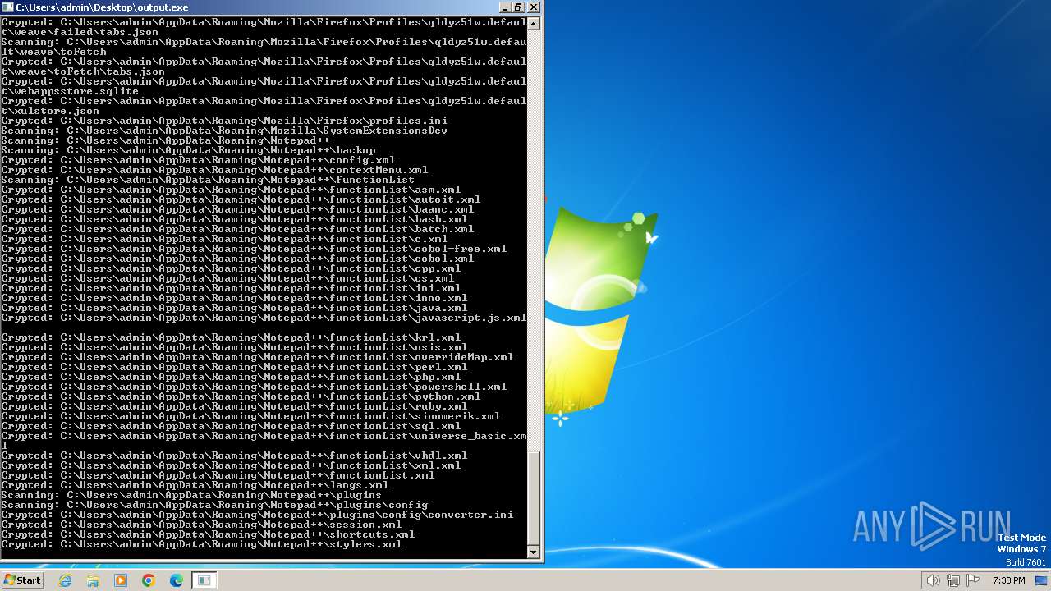Click the line ending in session.xml
The image size is (1051, 591).
click(201, 525)
